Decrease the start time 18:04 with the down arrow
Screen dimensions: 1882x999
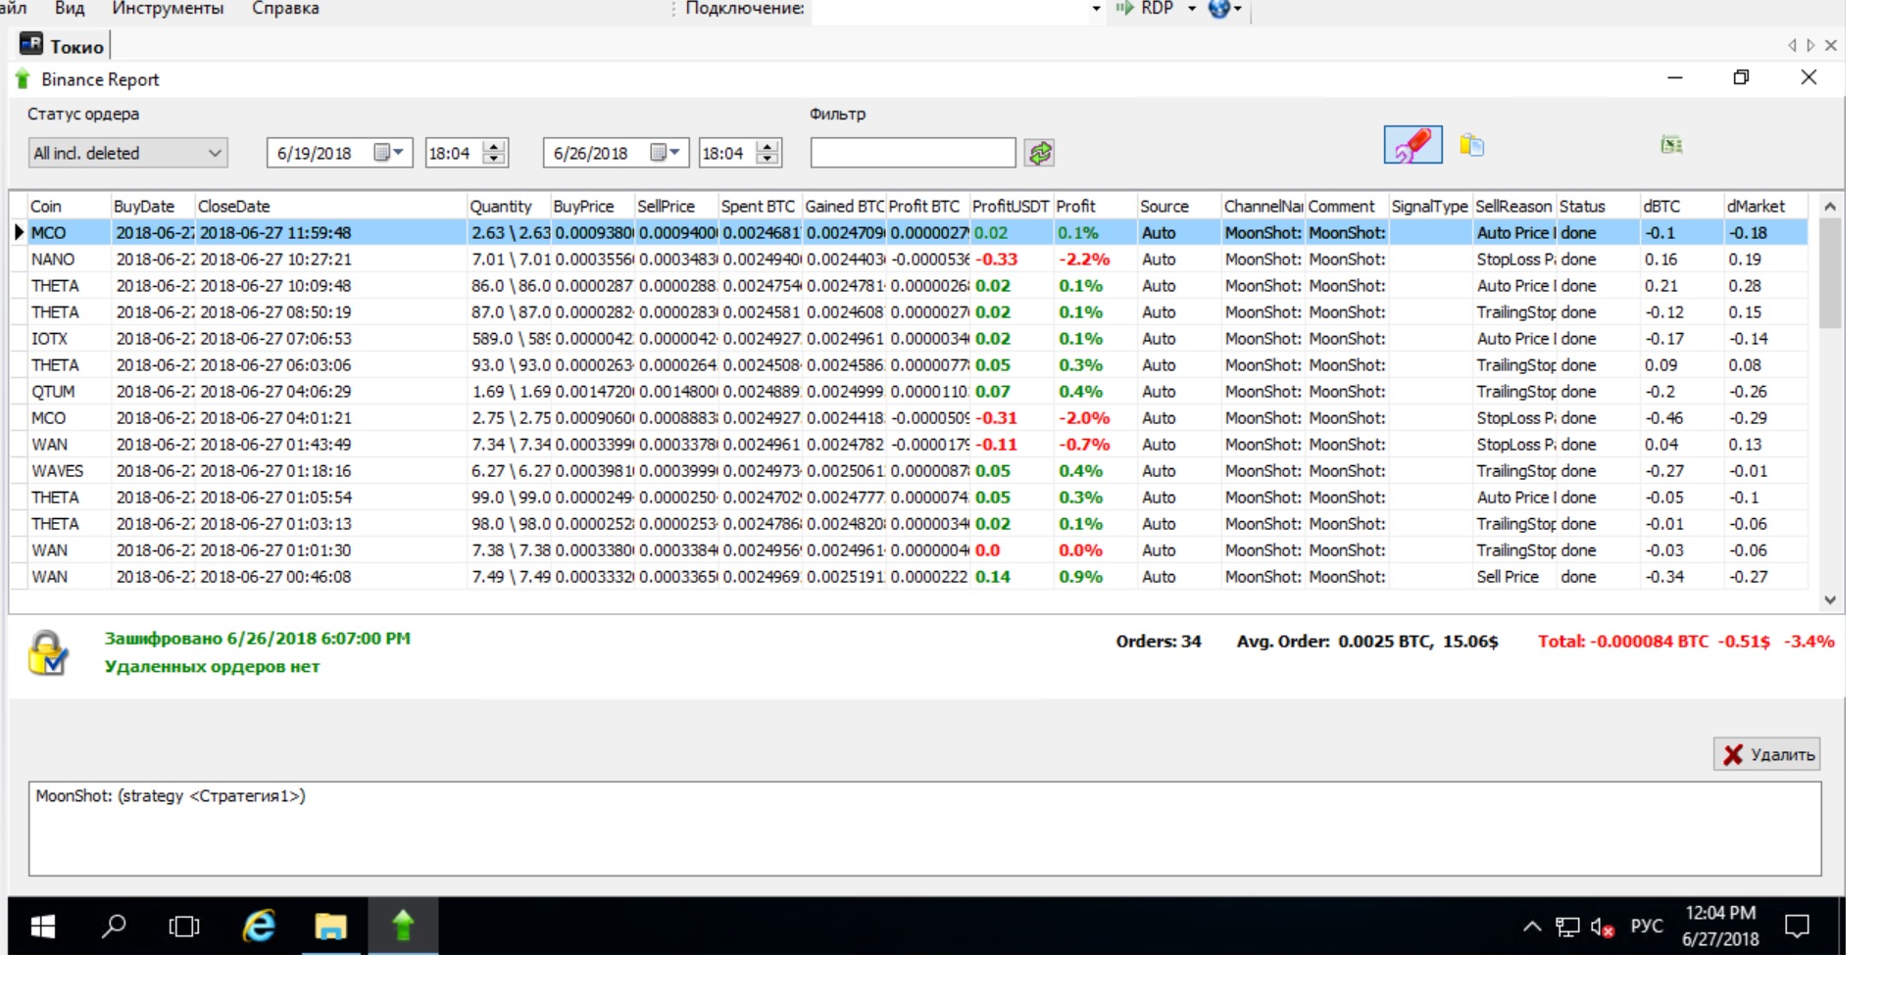pyautogui.click(x=496, y=159)
